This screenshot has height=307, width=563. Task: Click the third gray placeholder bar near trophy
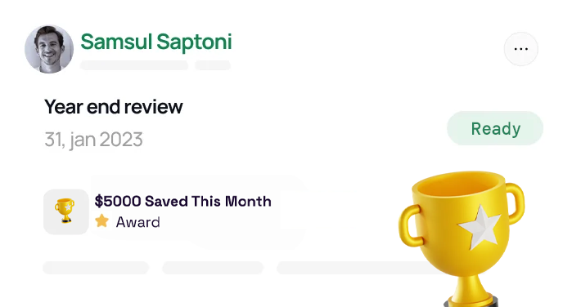[355, 268]
